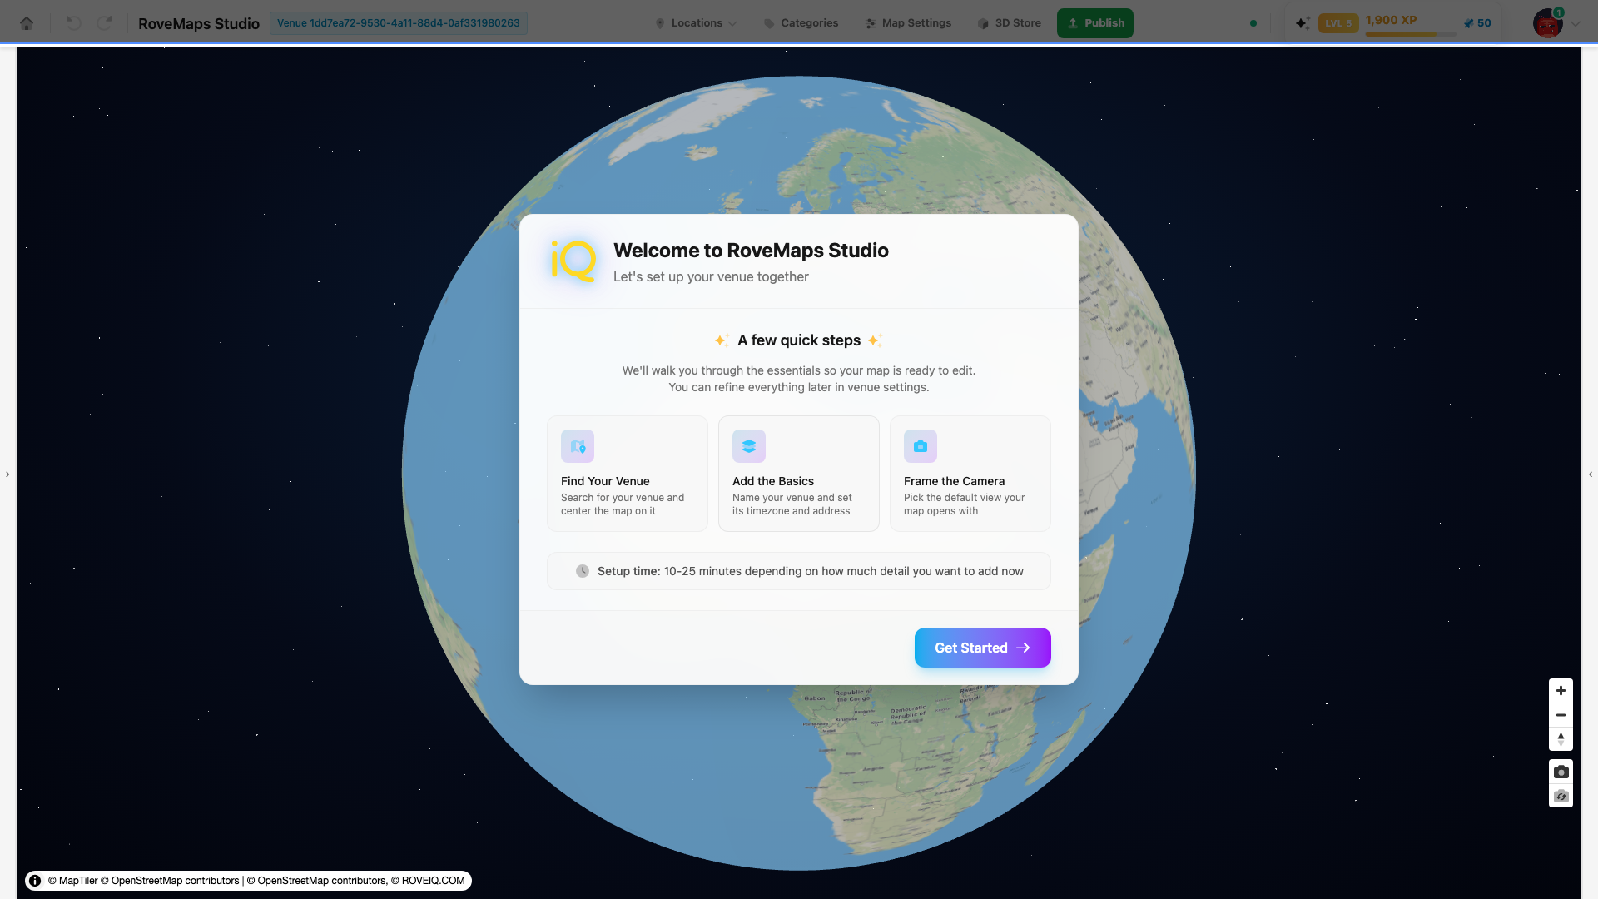Click the Get Started button
Viewport: 1598px width, 899px height.
(x=982, y=648)
